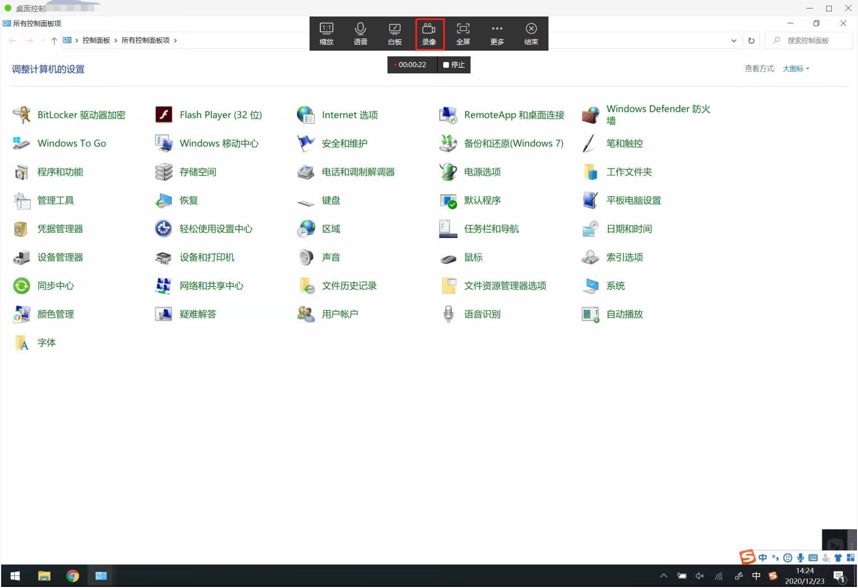The image size is (858, 588).
Task: Expand the address bar history dropdown
Action: (734, 40)
